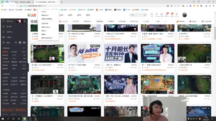Click the 云顶之弈 category tag

point(76,22)
